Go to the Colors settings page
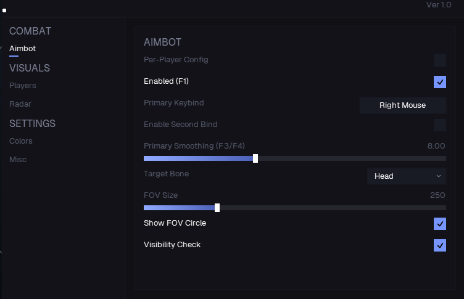464x299 pixels. coord(21,141)
